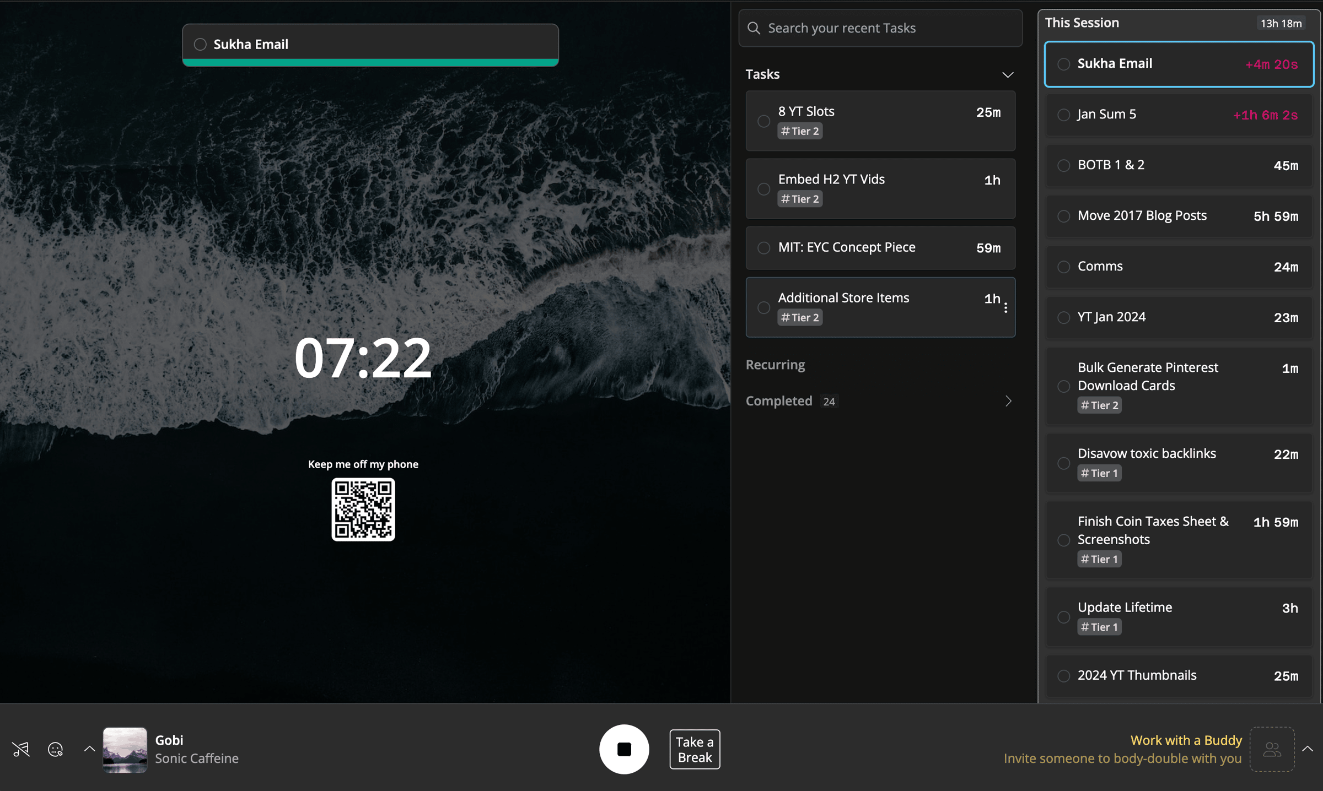
Task: Expand the Completed tasks list
Action: [x=1008, y=401]
